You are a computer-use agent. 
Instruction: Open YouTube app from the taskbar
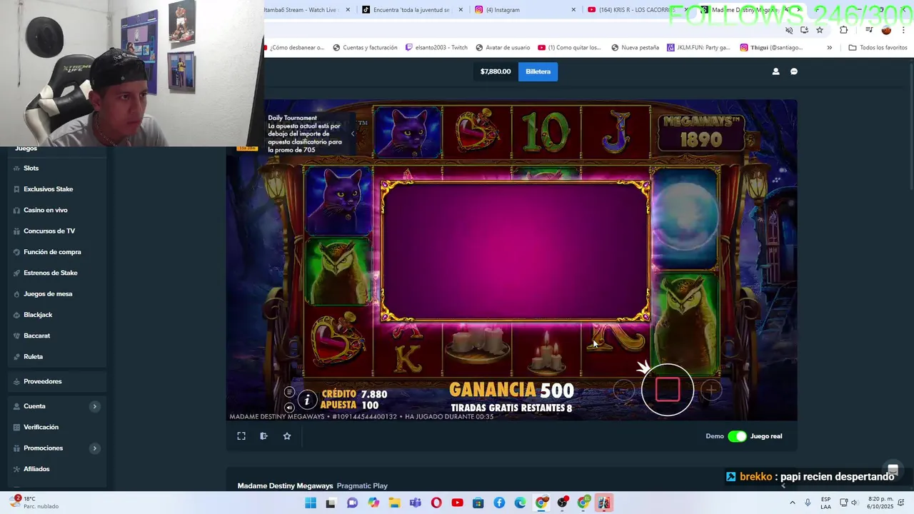tap(457, 503)
